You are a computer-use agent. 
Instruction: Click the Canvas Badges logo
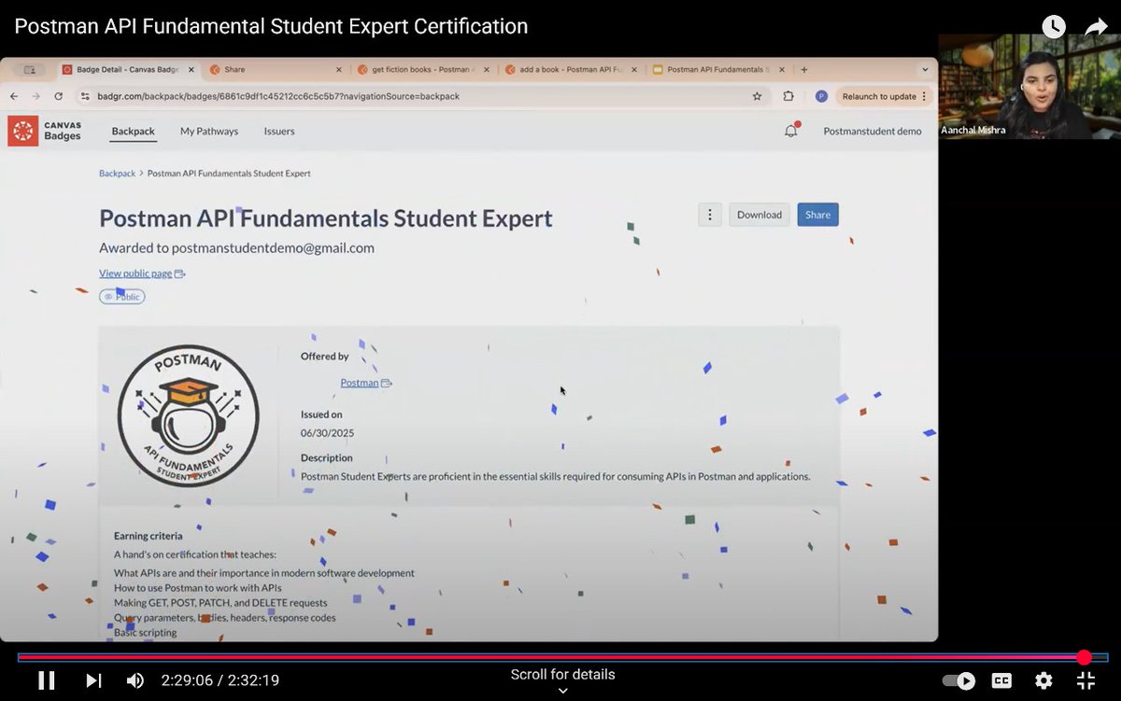[45, 131]
